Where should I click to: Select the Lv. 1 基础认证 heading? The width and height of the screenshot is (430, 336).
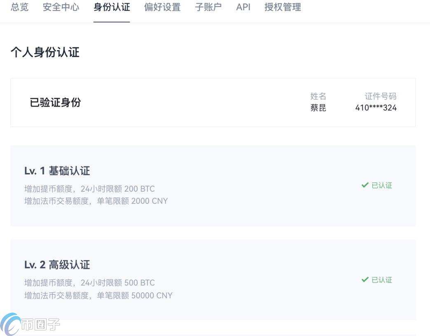click(x=57, y=171)
